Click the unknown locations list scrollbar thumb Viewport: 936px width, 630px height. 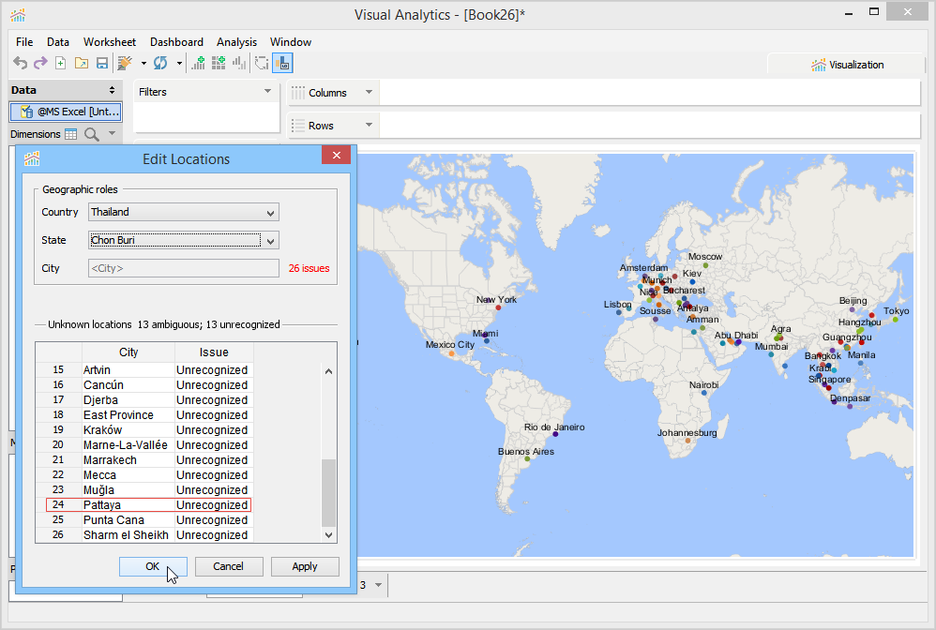328,493
